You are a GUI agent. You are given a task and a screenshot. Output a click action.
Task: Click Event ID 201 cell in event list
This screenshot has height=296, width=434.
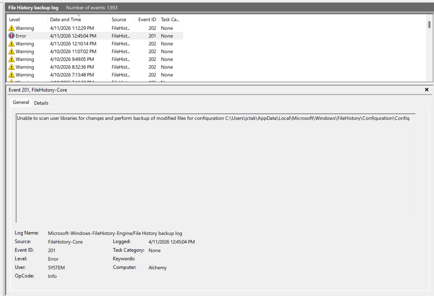(152, 36)
